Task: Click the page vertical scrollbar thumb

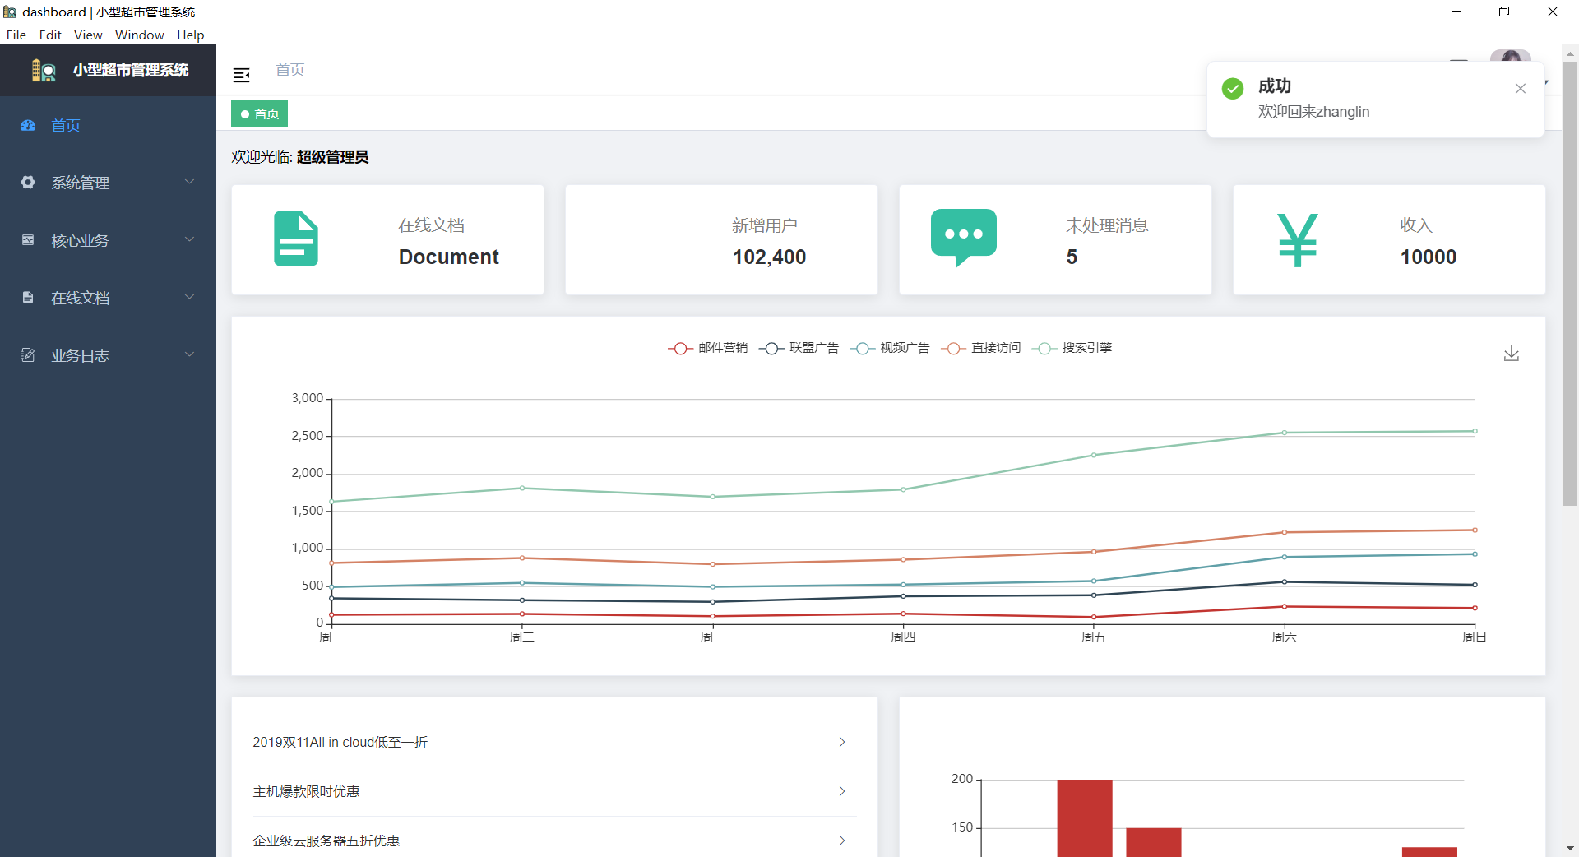Action: (x=1570, y=283)
